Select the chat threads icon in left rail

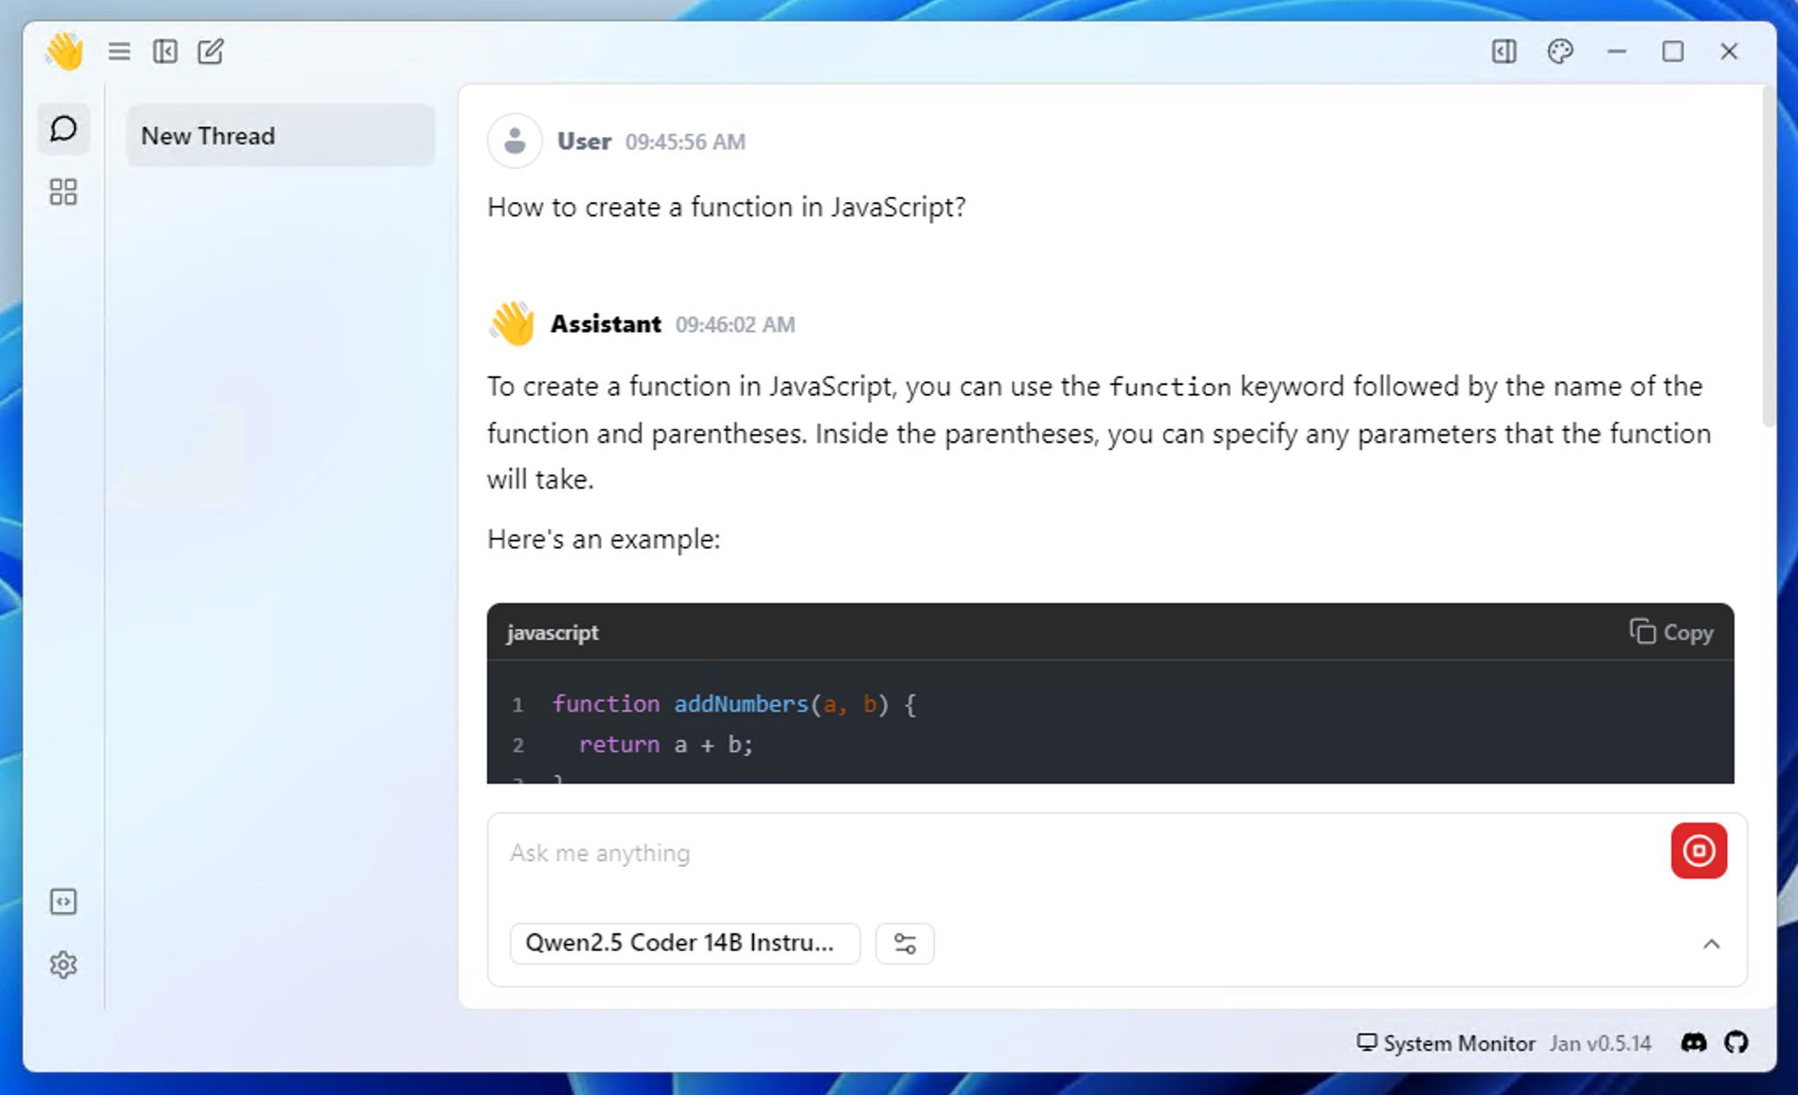tap(63, 129)
